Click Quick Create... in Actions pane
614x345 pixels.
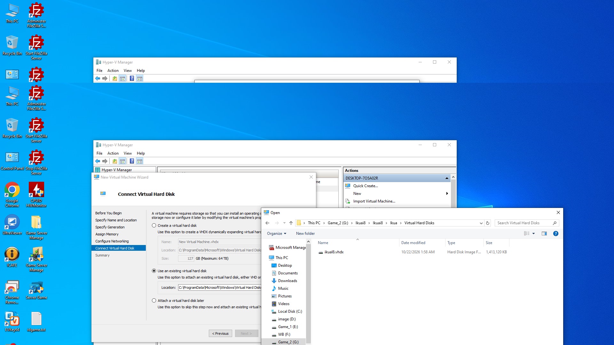tap(366, 186)
